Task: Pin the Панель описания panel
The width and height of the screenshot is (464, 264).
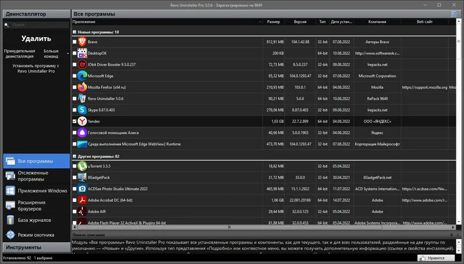Action: [452, 235]
